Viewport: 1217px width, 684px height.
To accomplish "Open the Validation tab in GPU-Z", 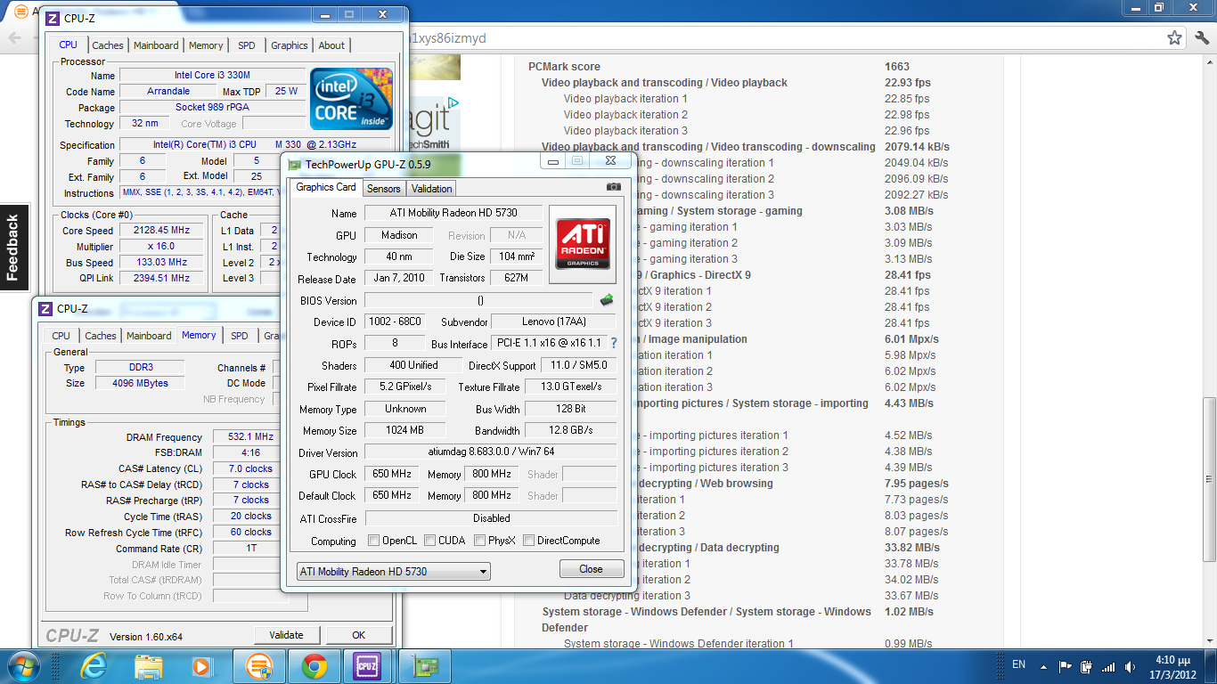I will click(x=432, y=188).
